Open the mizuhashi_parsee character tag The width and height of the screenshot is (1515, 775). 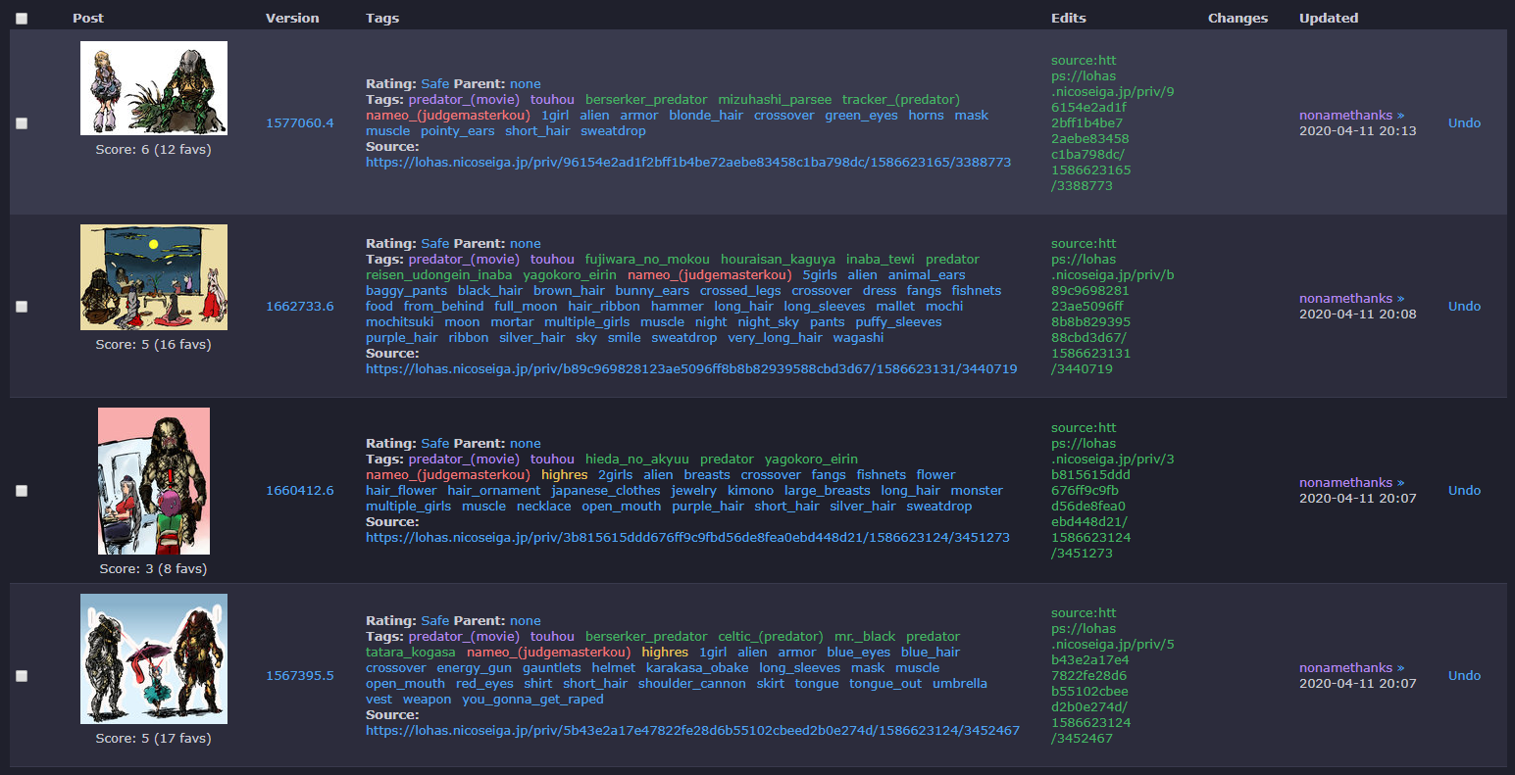(x=775, y=99)
